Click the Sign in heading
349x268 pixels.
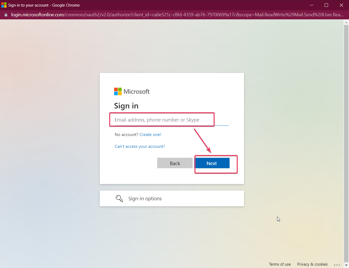pyautogui.click(x=126, y=106)
